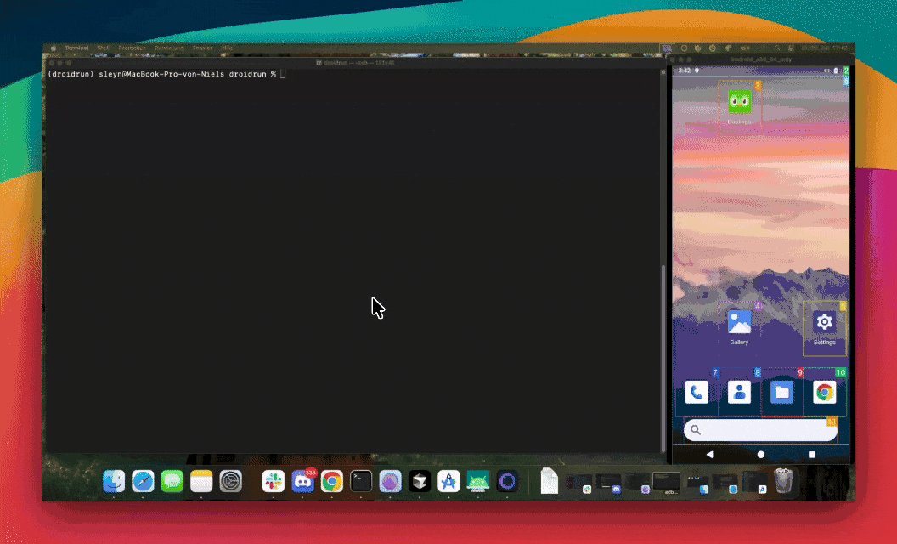Open Slack from the macOS dock

[x=273, y=481]
